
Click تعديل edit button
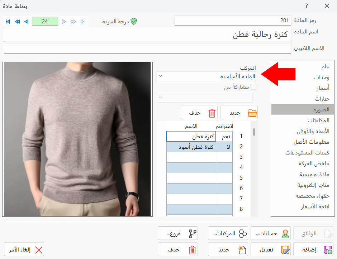click(x=271, y=250)
